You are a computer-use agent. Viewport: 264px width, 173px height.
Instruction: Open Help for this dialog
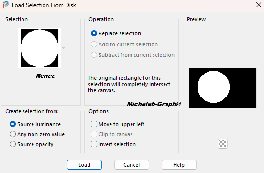point(179,165)
